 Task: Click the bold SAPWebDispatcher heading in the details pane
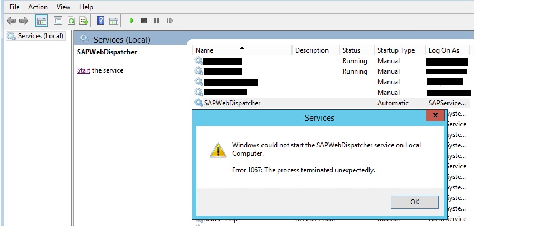click(x=107, y=52)
